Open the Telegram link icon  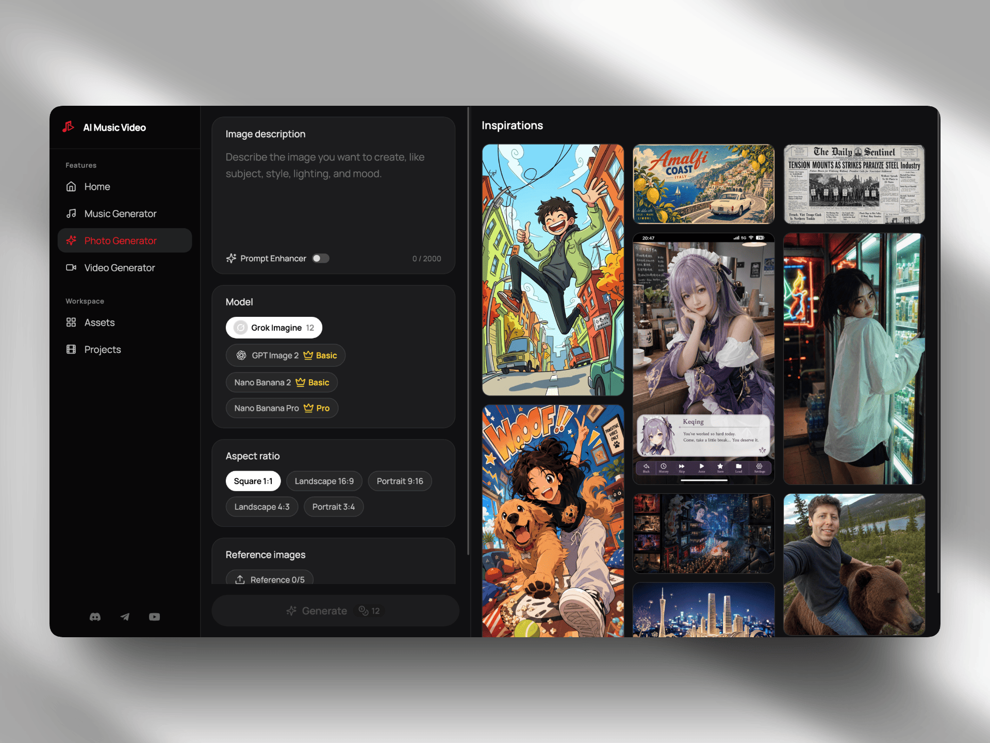[125, 617]
